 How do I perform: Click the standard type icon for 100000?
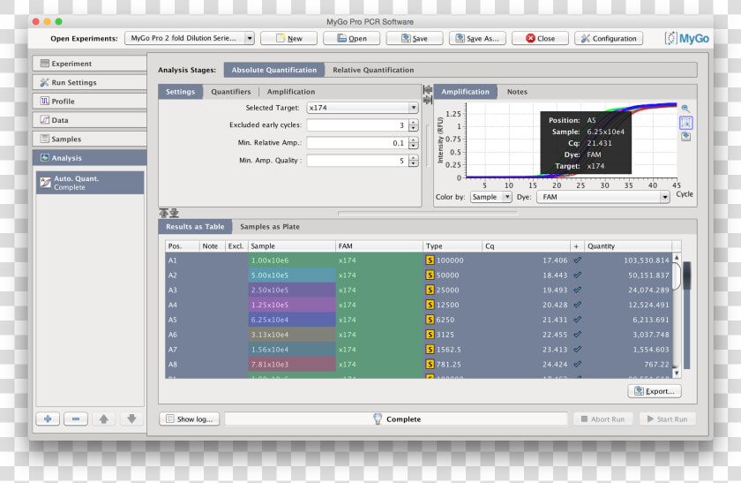tap(430, 260)
